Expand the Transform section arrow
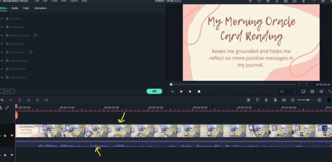332x162 pixels. click(2, 19)
